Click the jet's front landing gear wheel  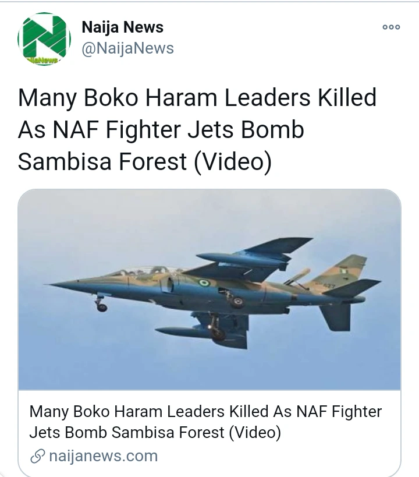102,306
